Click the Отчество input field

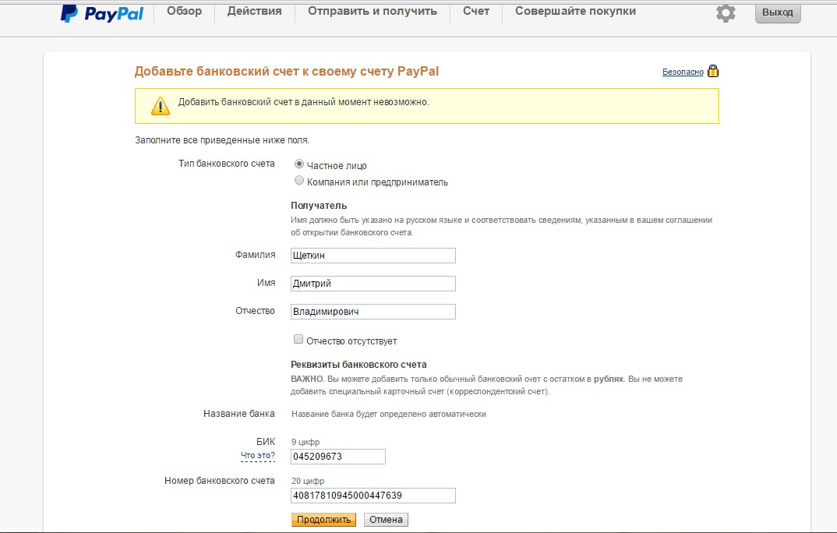pyautogui.click(x=373, y=312)
